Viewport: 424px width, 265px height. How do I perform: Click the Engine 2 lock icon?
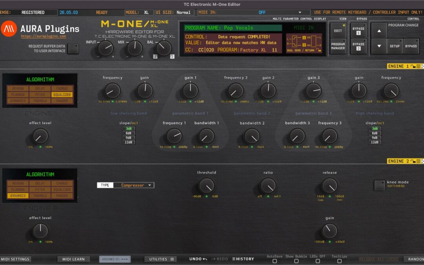[x=413, y=161]
